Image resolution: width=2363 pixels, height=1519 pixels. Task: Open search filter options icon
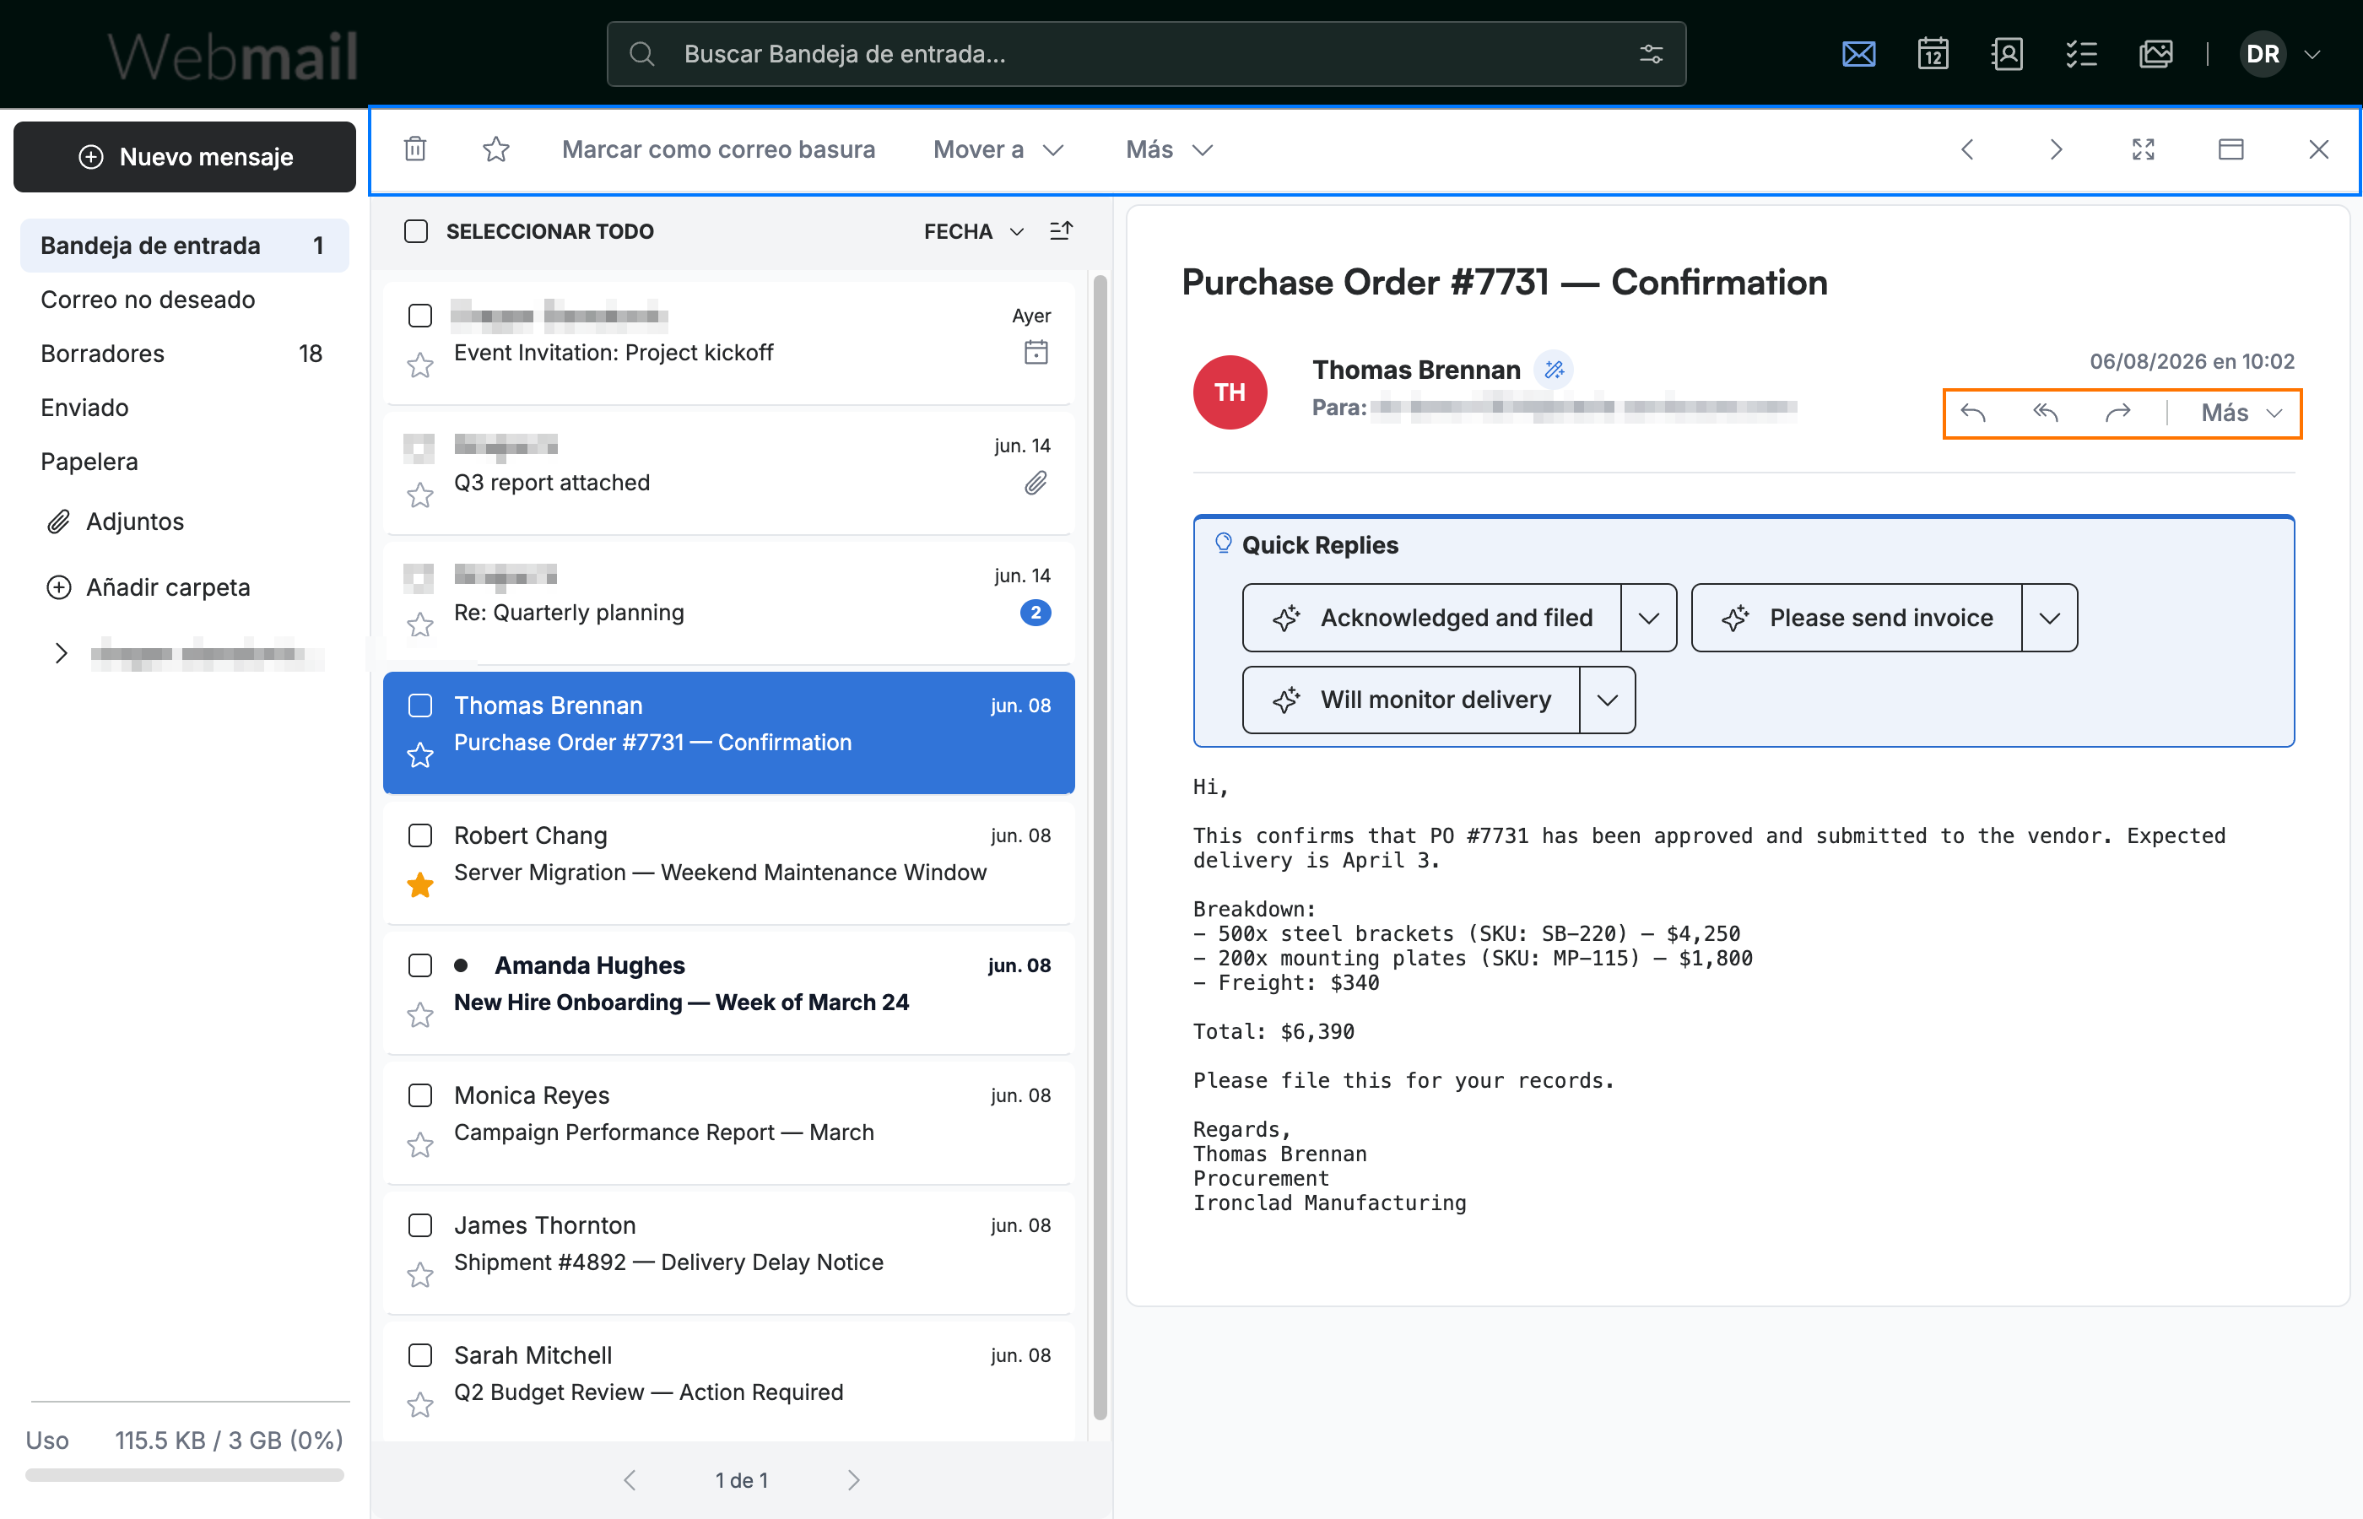1651,54
